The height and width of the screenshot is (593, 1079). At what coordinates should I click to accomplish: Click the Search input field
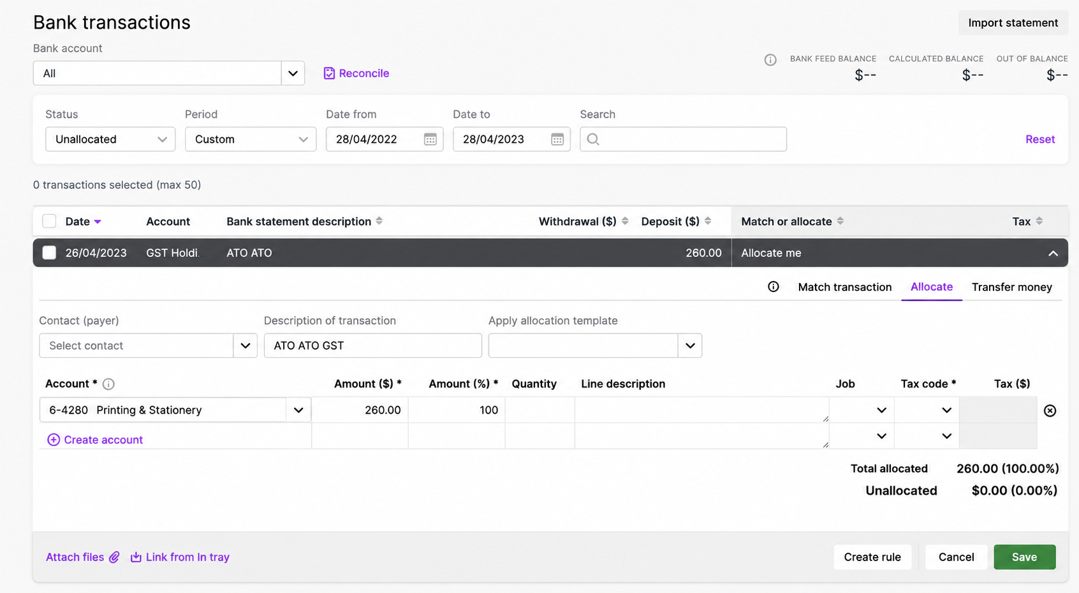683,139
